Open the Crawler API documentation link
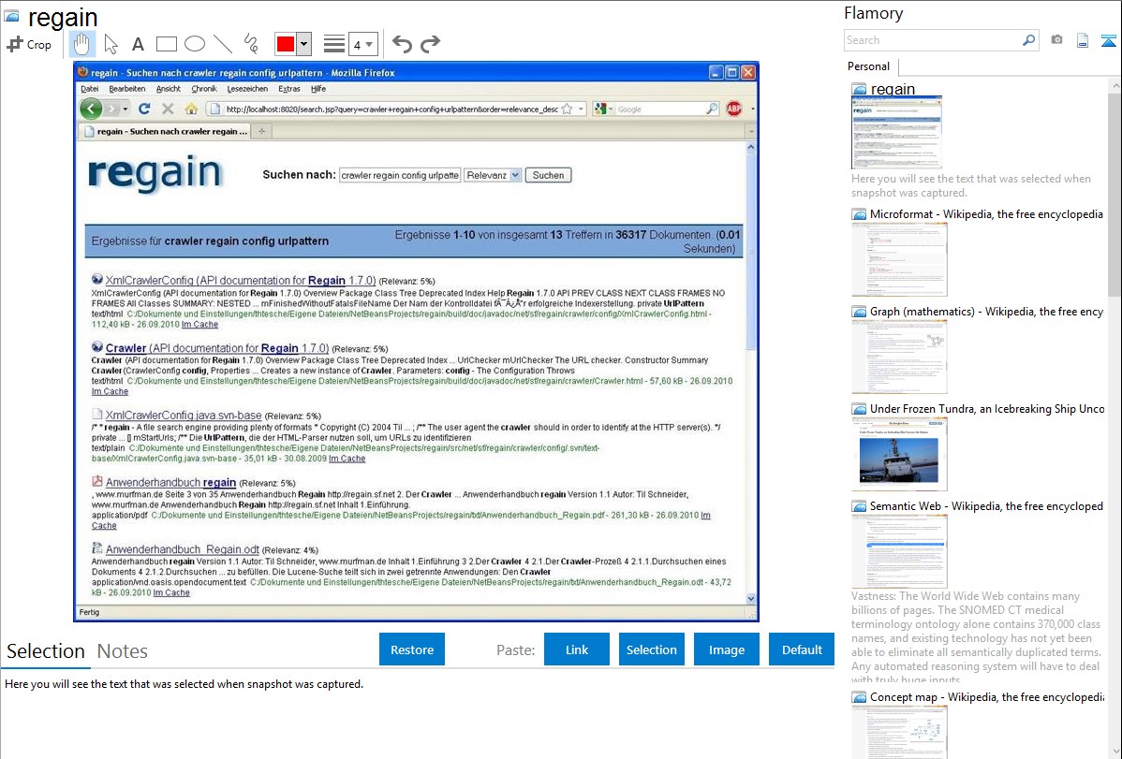This screenshot has width=1122, height=759. pos(217,348)
